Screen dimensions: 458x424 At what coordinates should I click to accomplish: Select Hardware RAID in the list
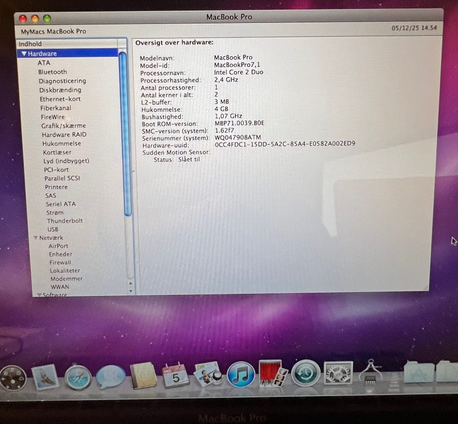[x=64, y=134]
